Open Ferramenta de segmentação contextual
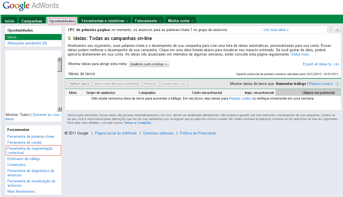This screenshot has width=343, height=197. [30, 151]
